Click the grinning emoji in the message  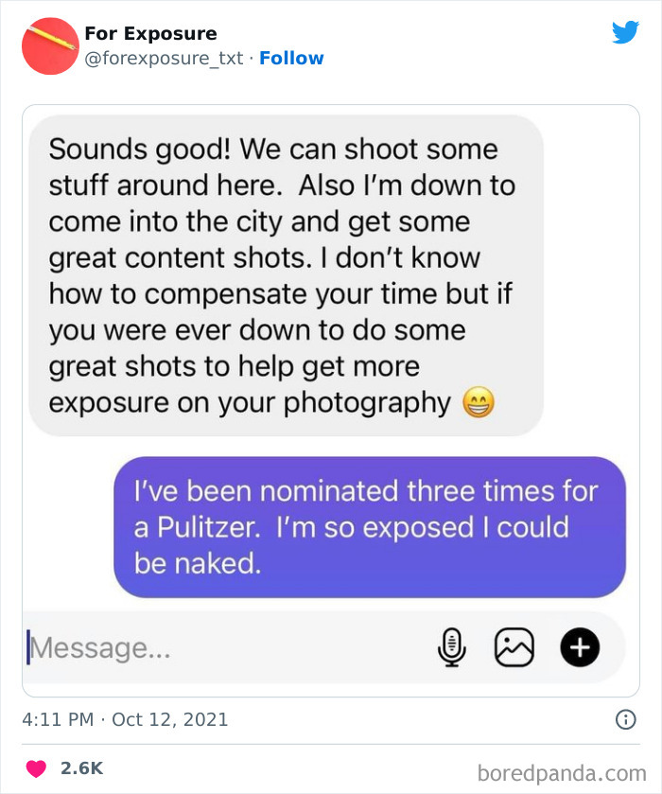(478, 401)
